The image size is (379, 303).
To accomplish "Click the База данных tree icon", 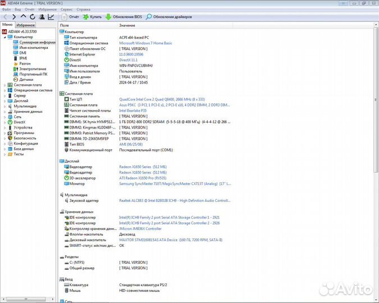I will click(10, 149).
